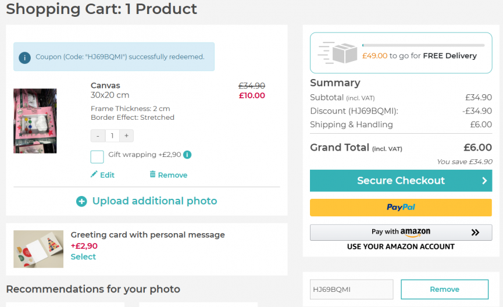Click the Secure Checkout chevron arrow
503x307 pixels.
484,181
